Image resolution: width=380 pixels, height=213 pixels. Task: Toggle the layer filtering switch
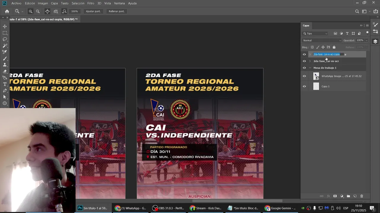point(367,33)
